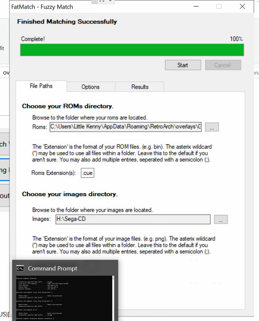Open the Results tab
This screenshot has width=259, height=321.
140,87
